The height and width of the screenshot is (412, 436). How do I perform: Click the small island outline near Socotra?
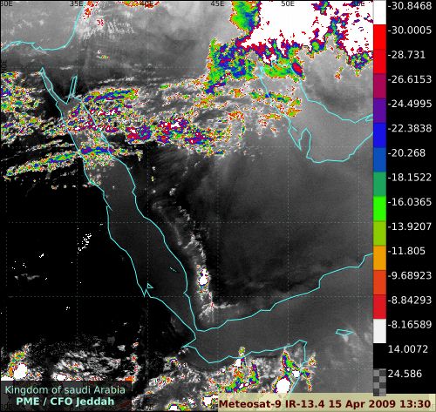344,332
